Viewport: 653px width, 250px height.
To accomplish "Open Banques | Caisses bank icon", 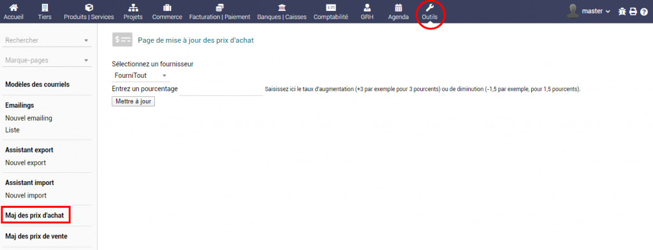I will [x=281, y=8].
